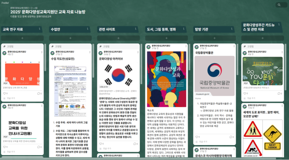Click comment icon on 국립중앙박물관 post
Viewport: 289px width, 160px height.
[x=231, y=137]
